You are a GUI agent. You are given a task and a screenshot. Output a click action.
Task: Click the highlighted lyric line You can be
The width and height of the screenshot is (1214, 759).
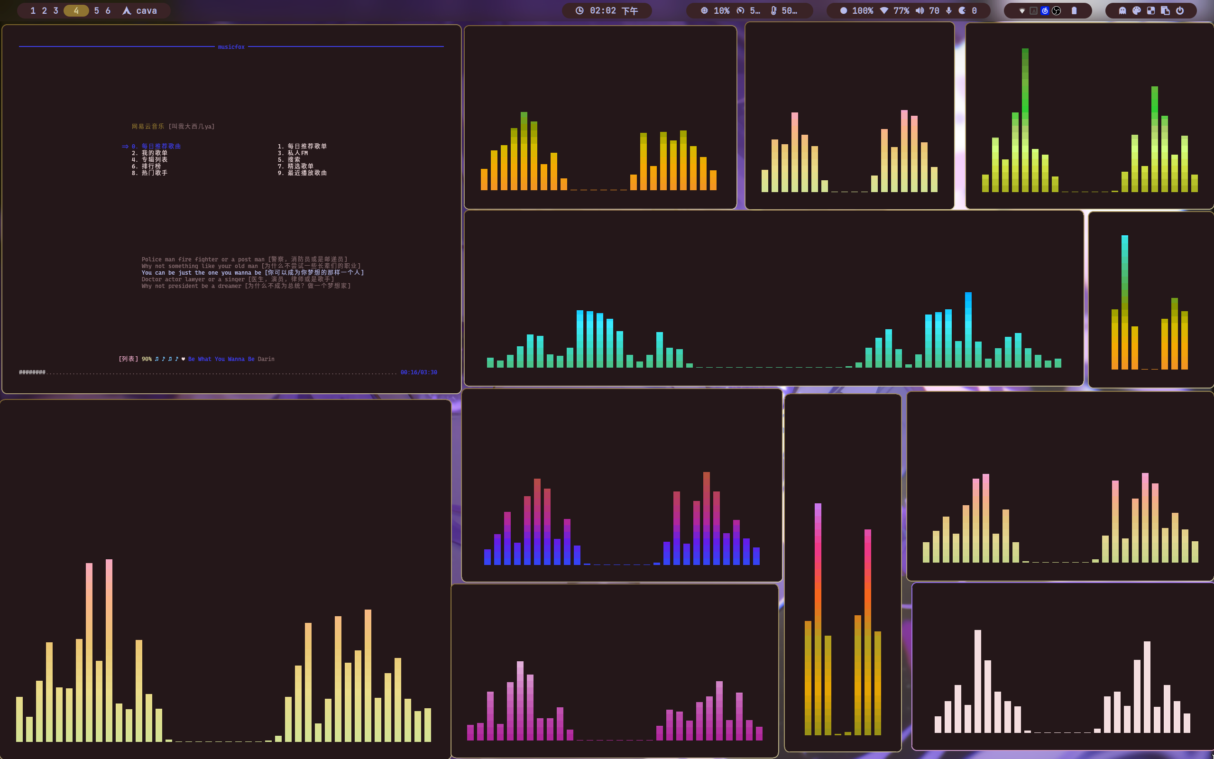[252, 273]
